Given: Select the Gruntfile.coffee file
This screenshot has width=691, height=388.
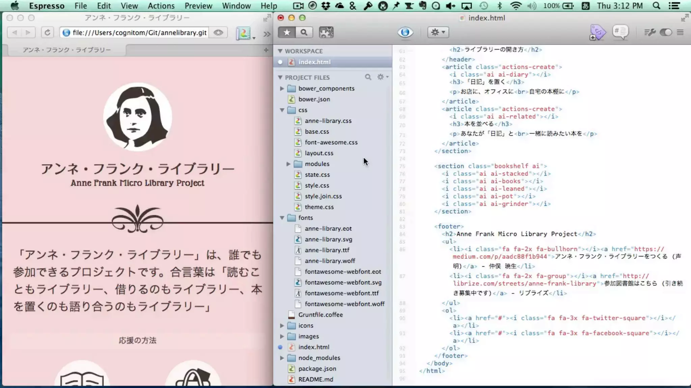Looking at the screenshot, I should 320,315.
